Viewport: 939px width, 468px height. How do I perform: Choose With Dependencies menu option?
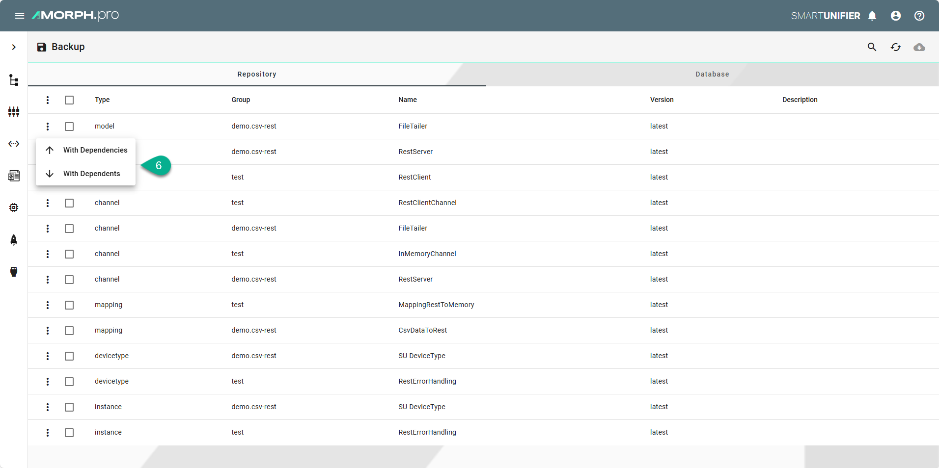click(x=95, y=150)
